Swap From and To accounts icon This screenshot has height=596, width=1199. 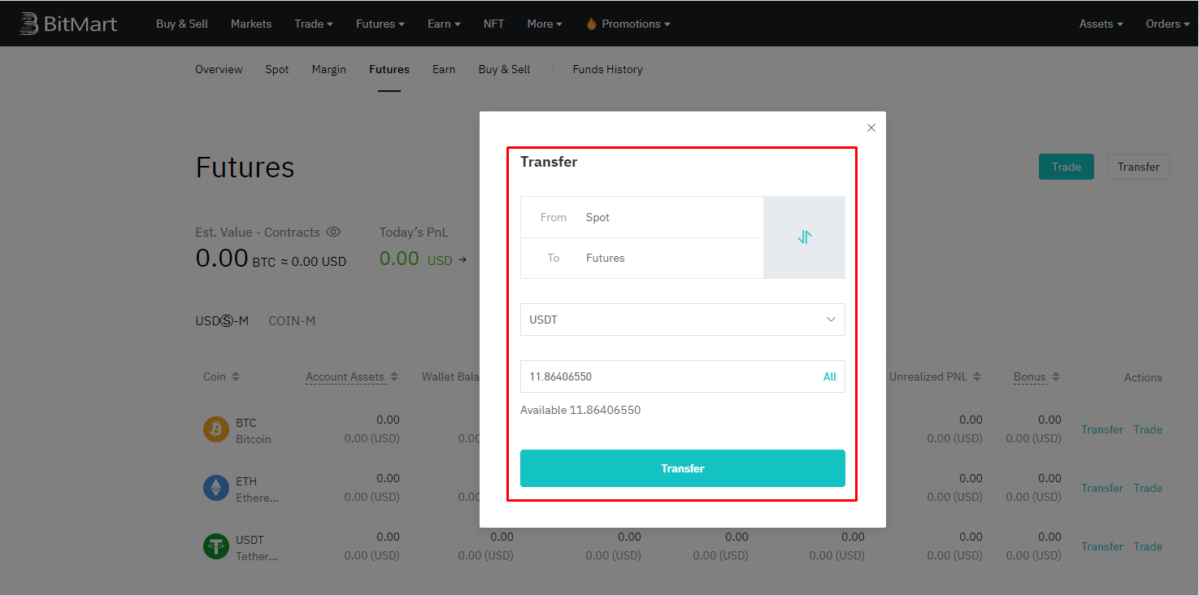804,237
